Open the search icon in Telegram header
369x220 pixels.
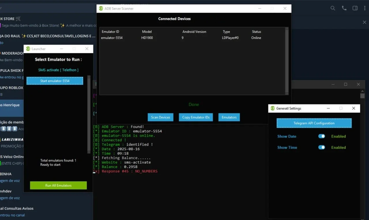(333, 8)
